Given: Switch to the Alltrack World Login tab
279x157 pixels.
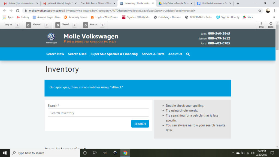Looking at the screenshot, I should (x=60, y=3).
